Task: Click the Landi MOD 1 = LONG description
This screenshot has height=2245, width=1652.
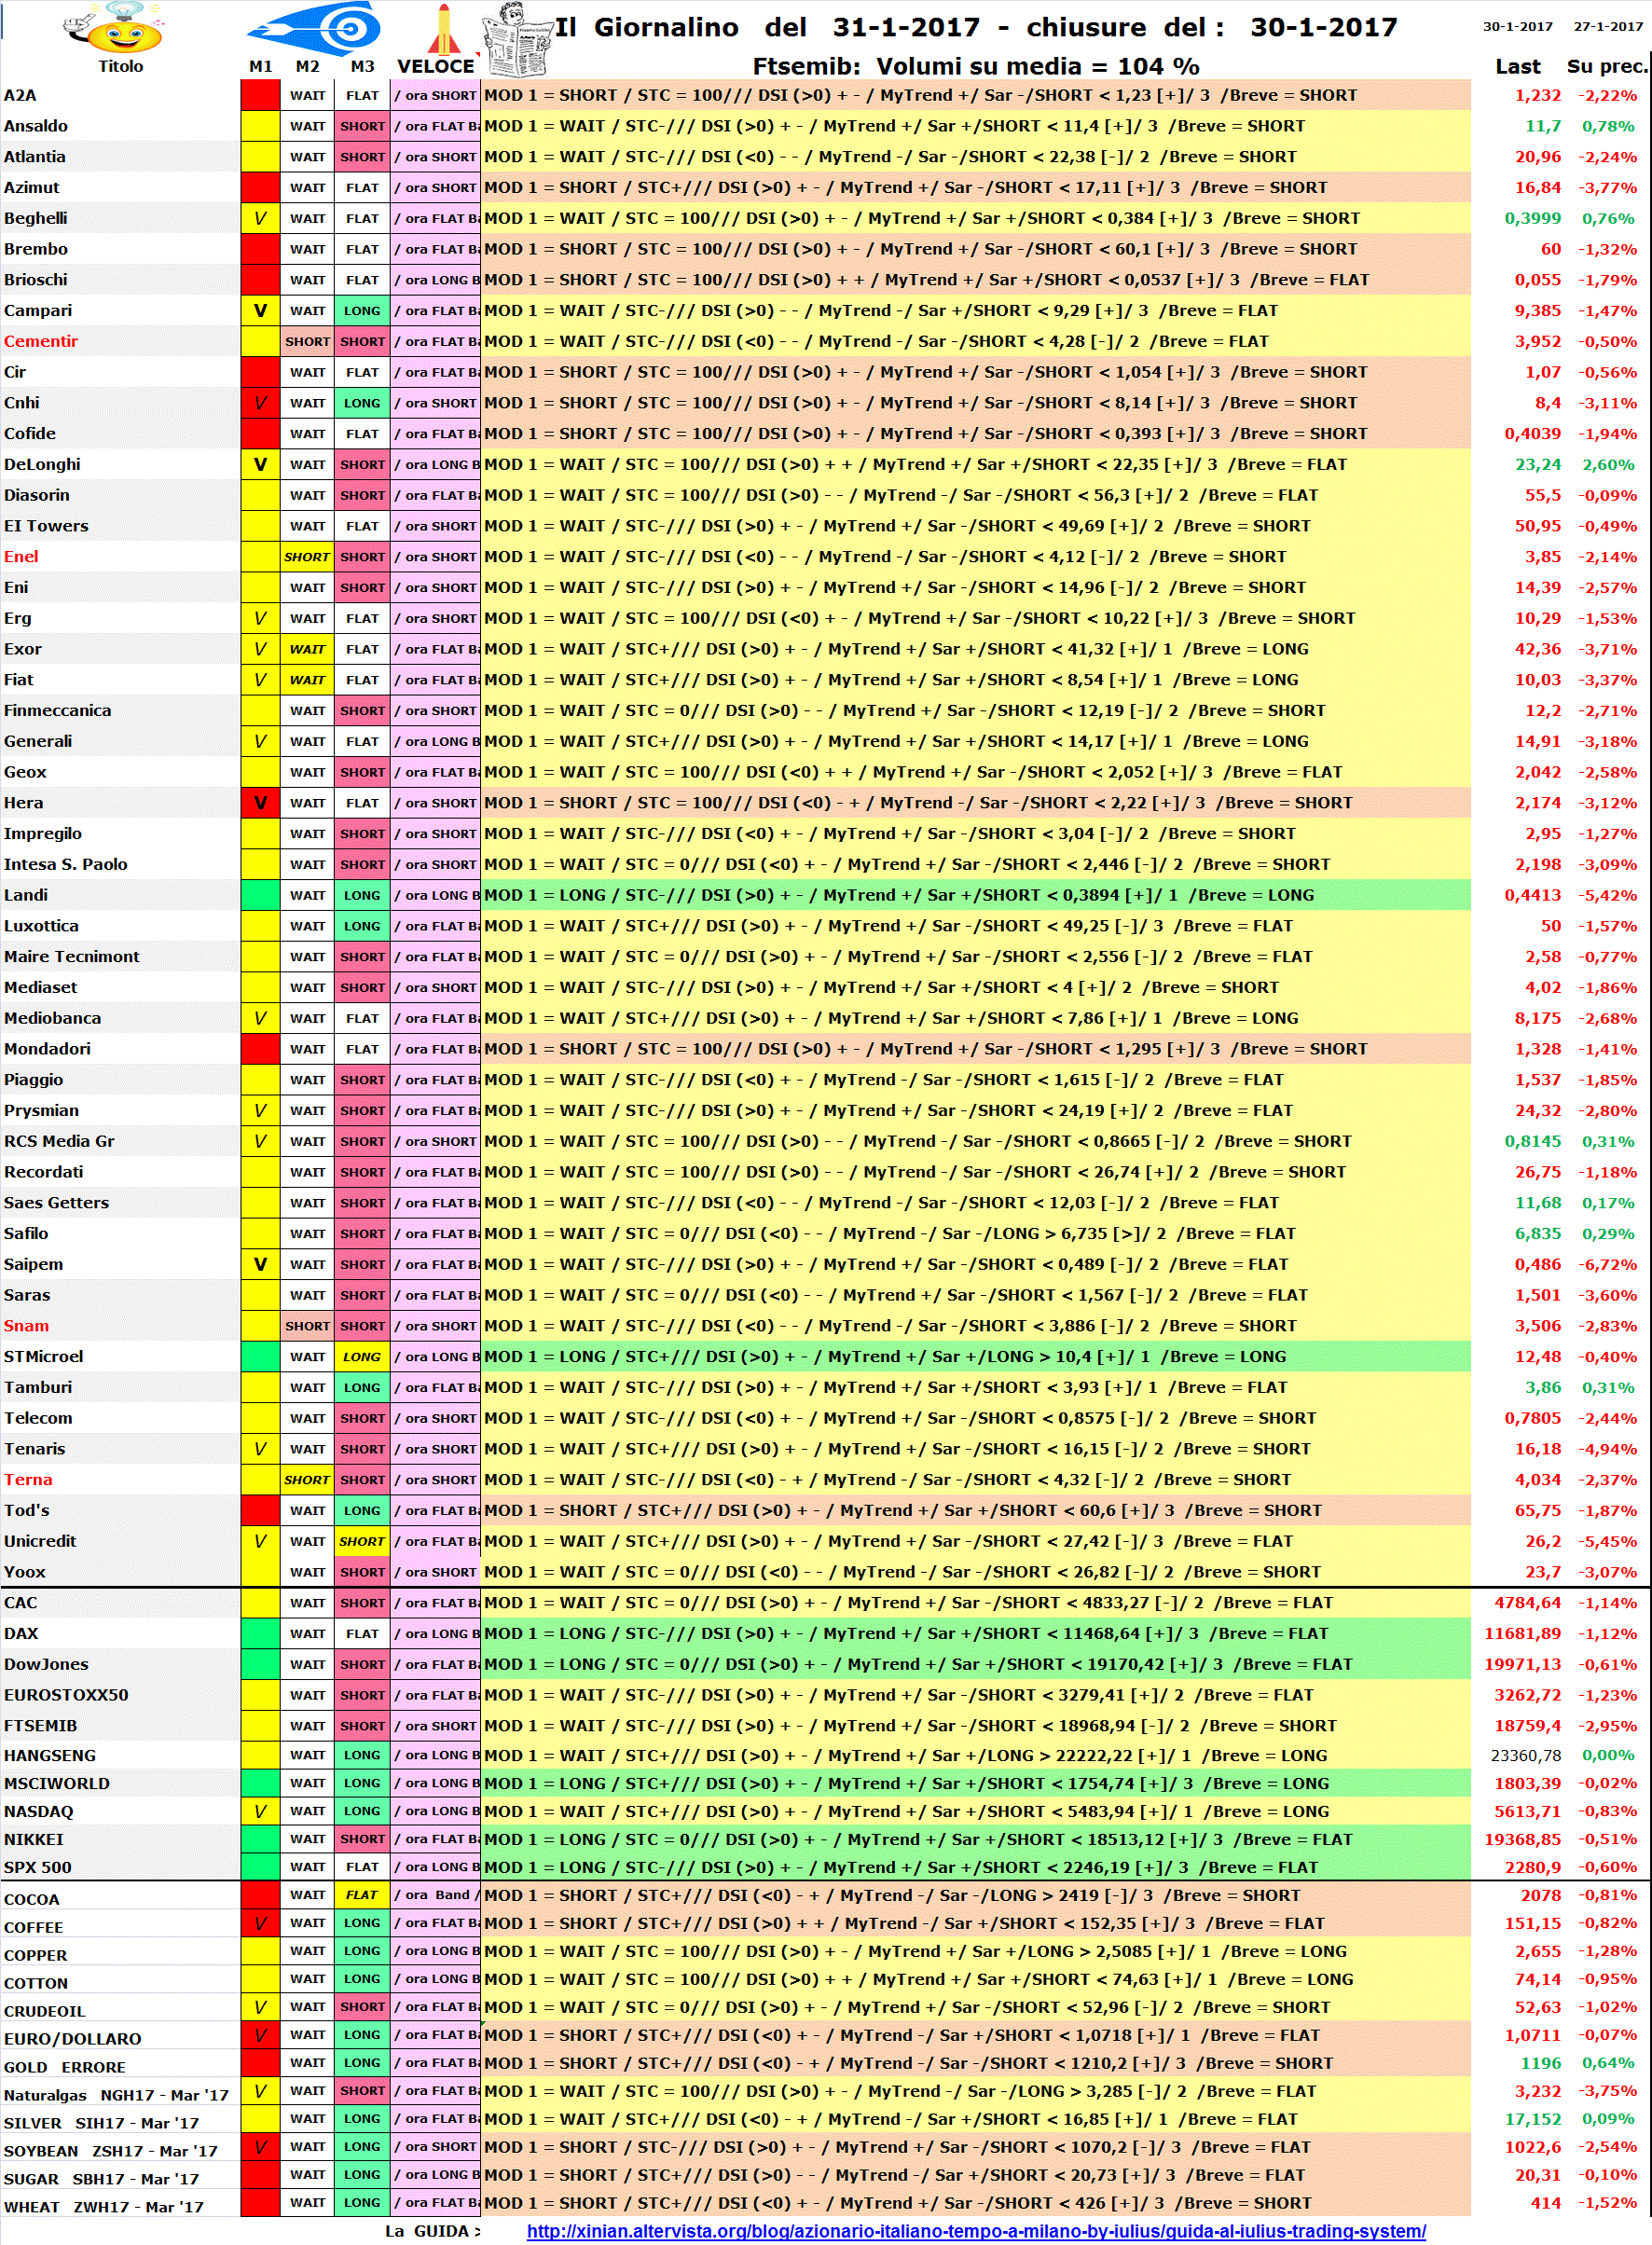Action: click(x=976, y=895)
